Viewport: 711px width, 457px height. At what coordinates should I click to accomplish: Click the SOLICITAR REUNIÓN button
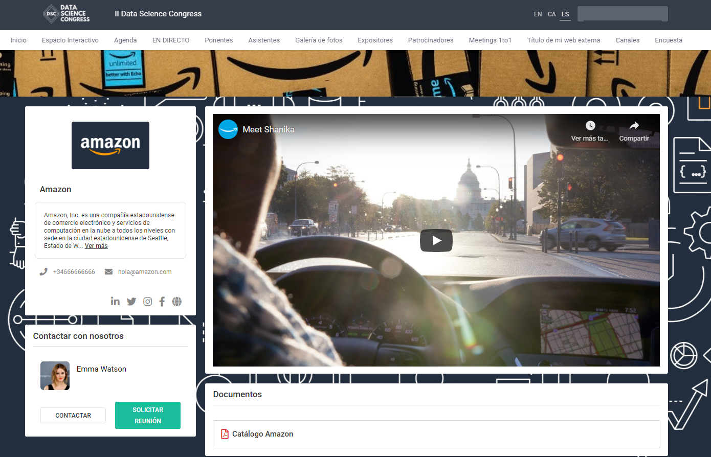point(148,415)
